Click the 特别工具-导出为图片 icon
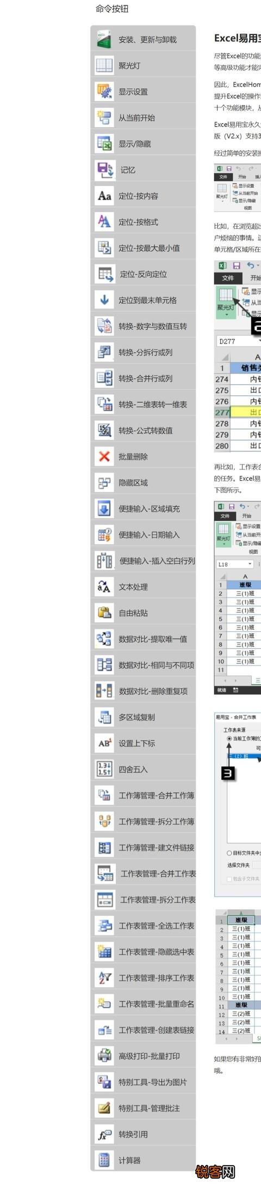The height and width of the screenshot is (1189, 261). tap(104, 1082)
